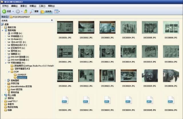Open the 帮助(H) menu
This screenshot has width=183, height=119.
pyautogui.click(x=51, y=6)
